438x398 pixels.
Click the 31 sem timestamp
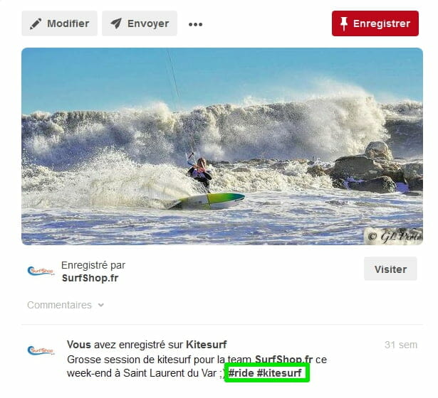(401, 345)
